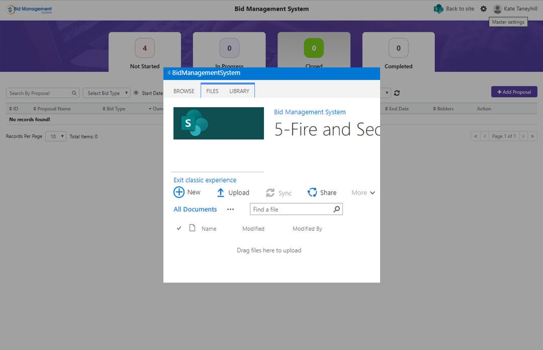Open the Select Bid Type dropdown
The image size is (543, 350).
(x=107, y=93)
